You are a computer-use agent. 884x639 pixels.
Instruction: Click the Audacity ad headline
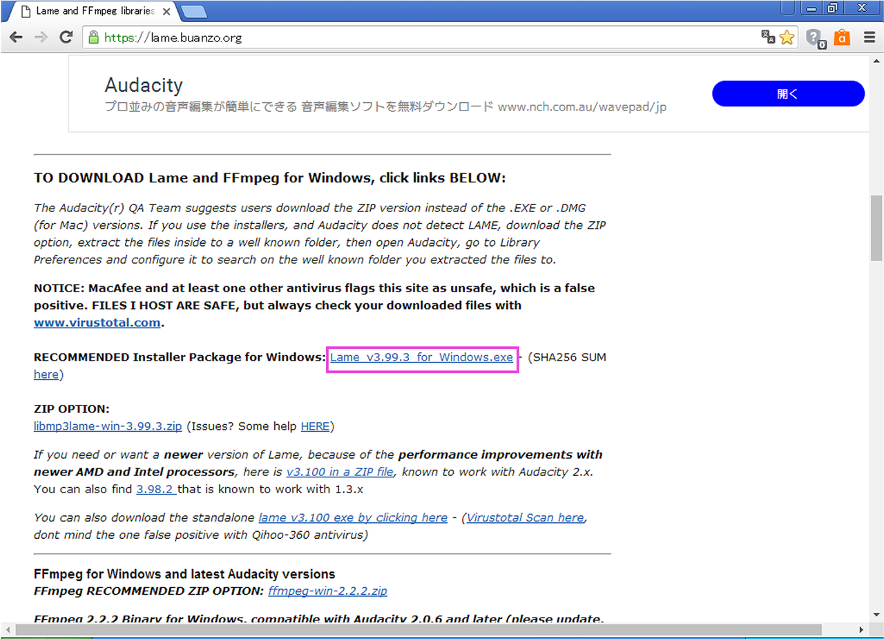tap(144, 85)
